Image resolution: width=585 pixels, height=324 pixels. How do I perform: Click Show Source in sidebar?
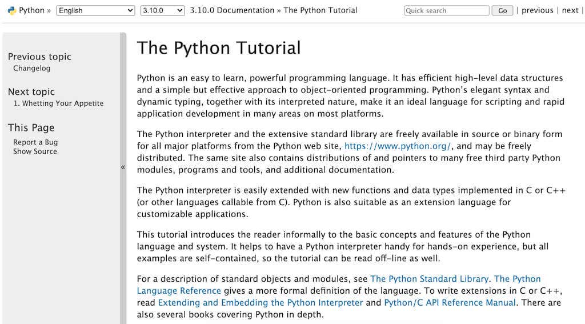pos(35,151)
